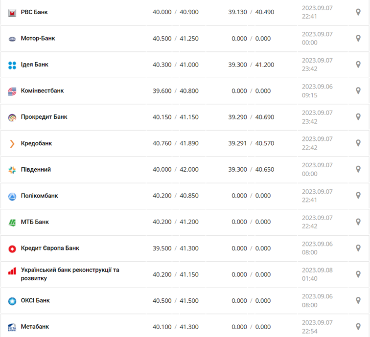Image resolution: width=370 pixels, height=337 pixels.
Task: Open map pin for Метабанк
Action: click(x=358, y=327)
